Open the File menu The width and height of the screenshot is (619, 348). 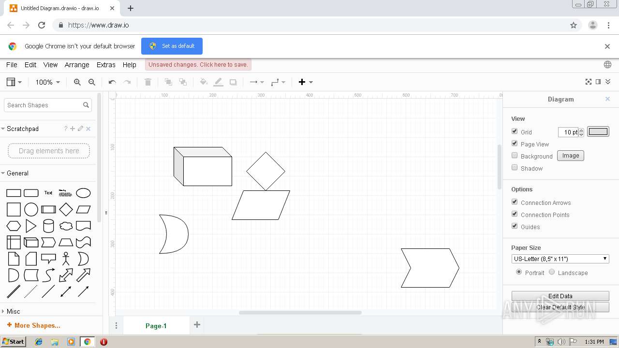tap(12, 65)
